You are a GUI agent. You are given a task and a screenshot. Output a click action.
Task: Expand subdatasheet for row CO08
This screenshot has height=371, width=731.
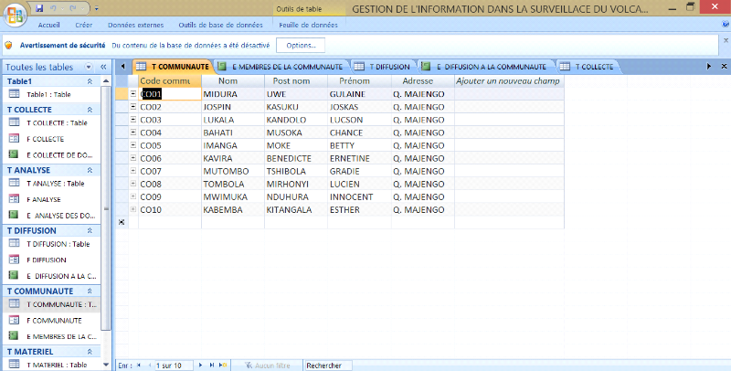point(133,184)
